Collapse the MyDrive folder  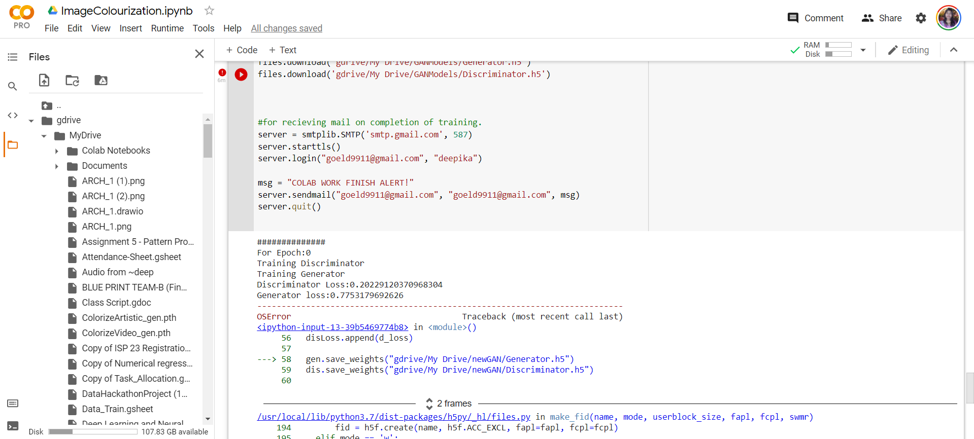44,136
